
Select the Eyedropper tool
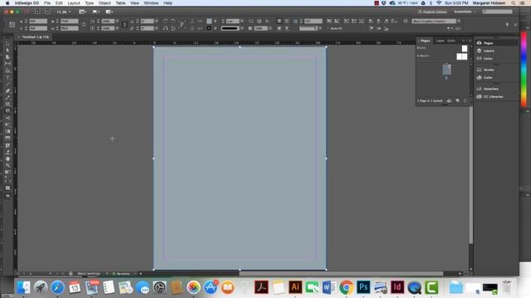(7, 152)
